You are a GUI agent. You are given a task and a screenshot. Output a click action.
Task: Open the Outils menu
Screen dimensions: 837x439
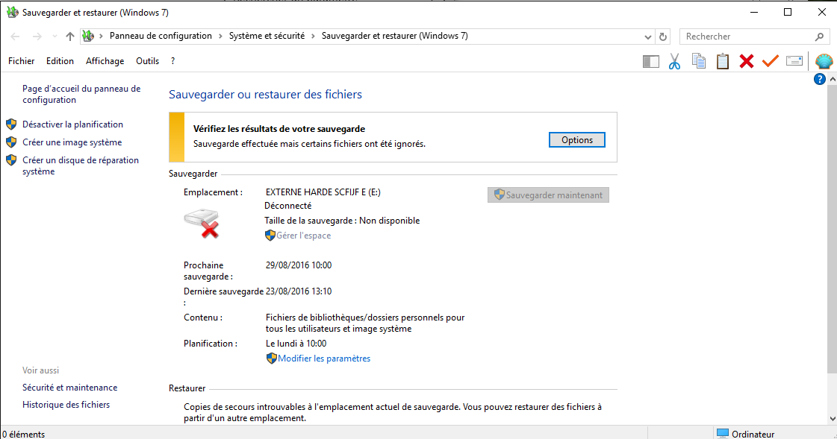click(x=147, y=61)
